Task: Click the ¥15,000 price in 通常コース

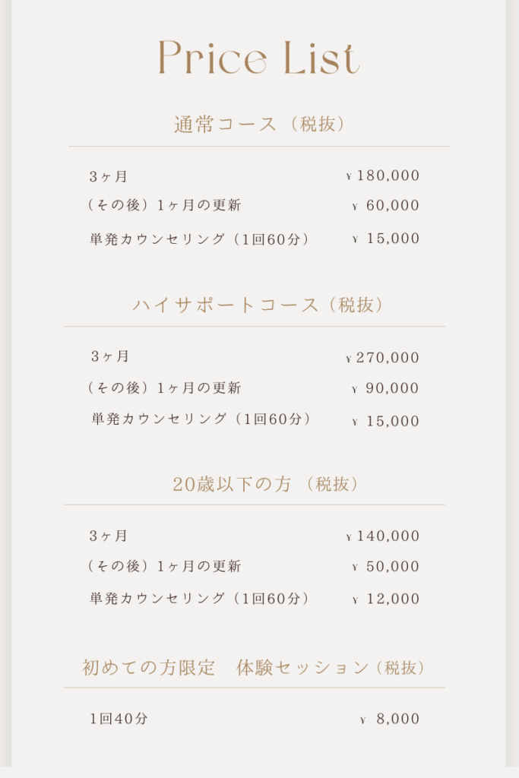Action: tap(385, 239)
